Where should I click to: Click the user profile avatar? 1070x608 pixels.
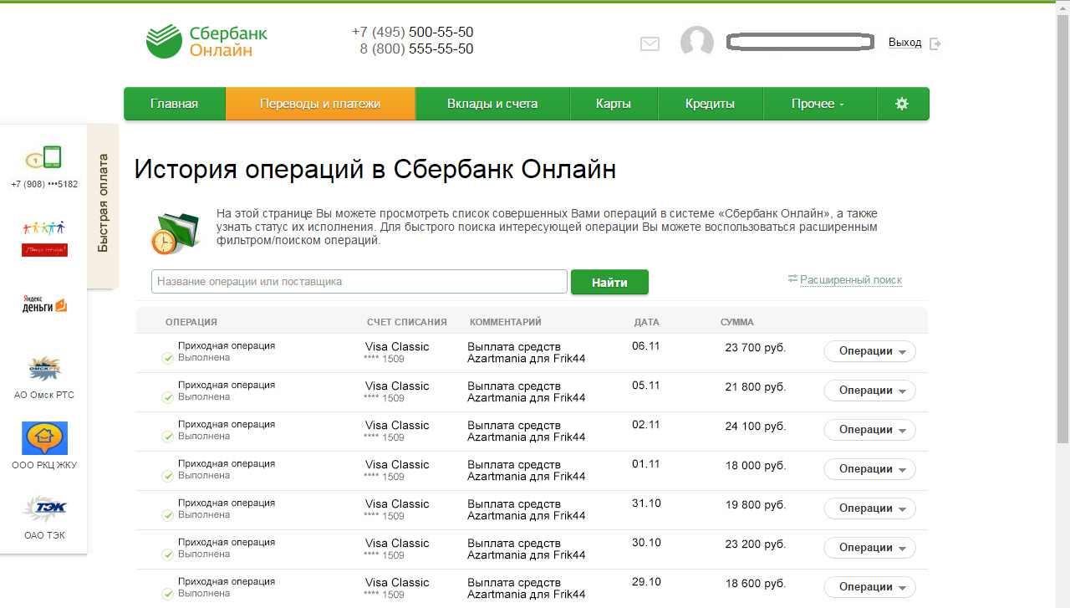pos(696,43)
